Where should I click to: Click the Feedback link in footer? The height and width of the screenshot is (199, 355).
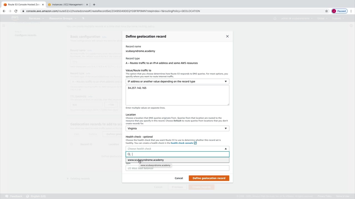tap(14, 196)
